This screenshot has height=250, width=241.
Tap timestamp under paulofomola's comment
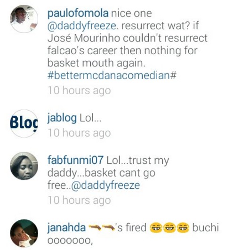click(x=79, y=90)
